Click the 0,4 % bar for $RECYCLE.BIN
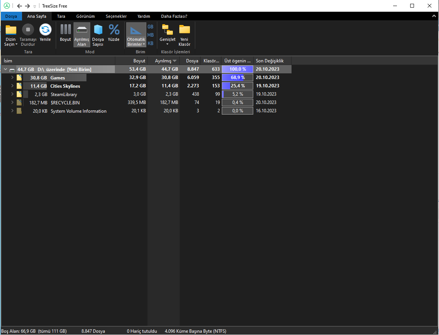 coord(237,102)
